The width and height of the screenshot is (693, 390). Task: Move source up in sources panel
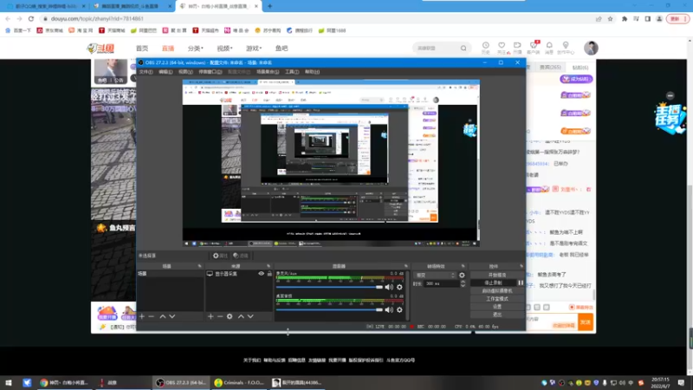tap(241, 316)
